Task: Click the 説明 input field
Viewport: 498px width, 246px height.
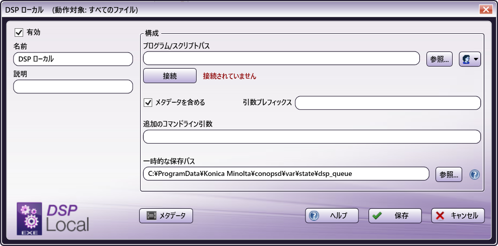Action: pos(73,86)
